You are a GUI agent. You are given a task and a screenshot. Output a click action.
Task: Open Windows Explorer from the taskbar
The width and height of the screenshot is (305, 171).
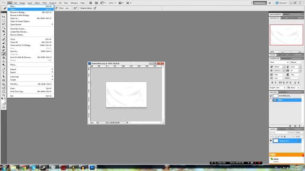click(x=14, y=168)
